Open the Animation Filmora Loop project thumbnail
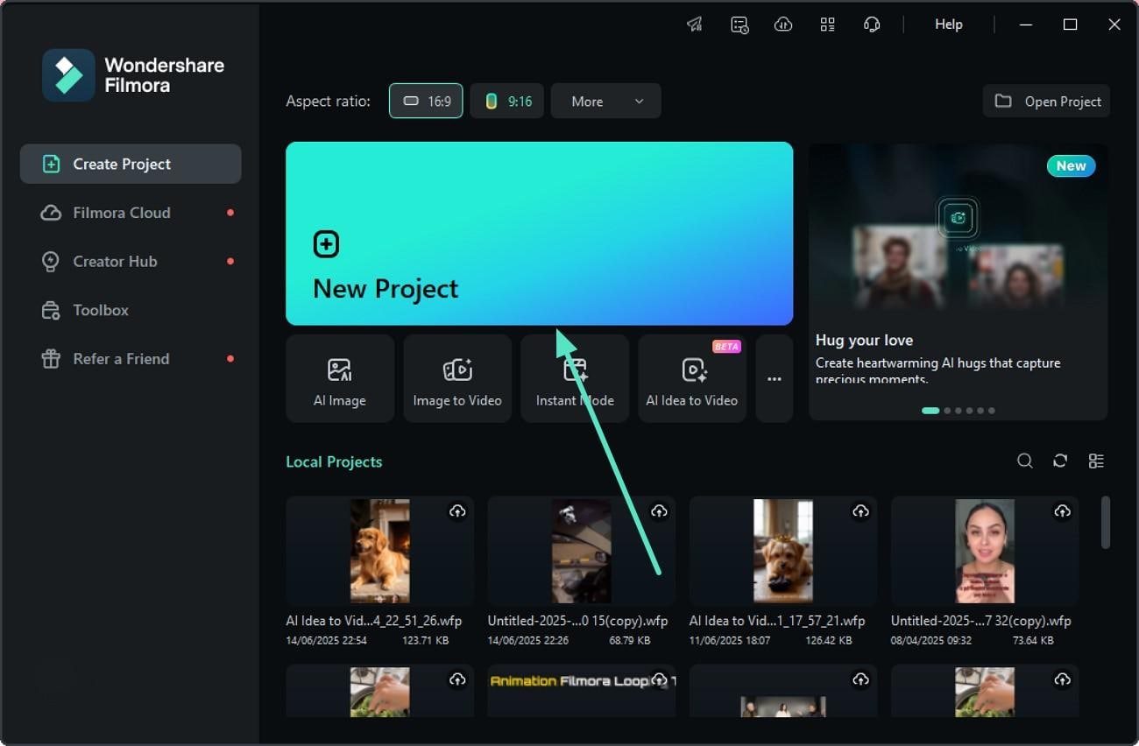 tap(581, 691)
